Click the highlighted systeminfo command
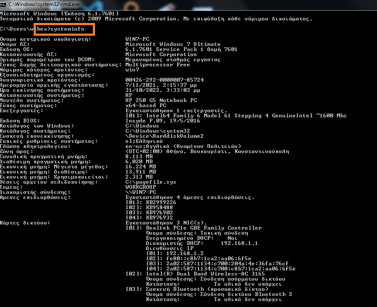 [x=67, y=29]
